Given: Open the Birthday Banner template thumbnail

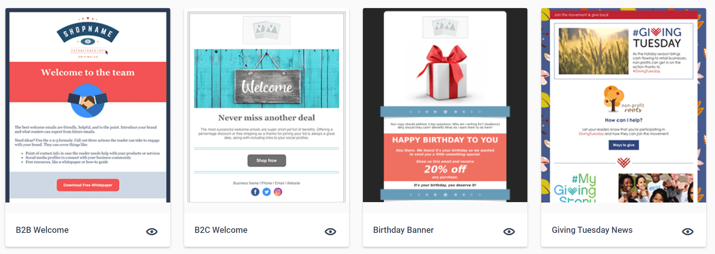Looking at the screenshot, I should (445, 105).
